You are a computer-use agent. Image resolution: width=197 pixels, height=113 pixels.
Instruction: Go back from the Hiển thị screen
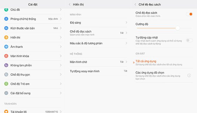70,4
